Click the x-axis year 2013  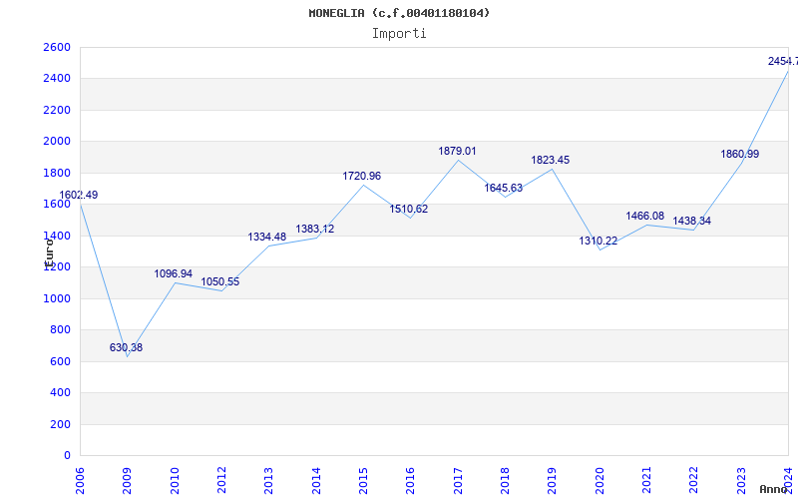[x=268, y=480]
